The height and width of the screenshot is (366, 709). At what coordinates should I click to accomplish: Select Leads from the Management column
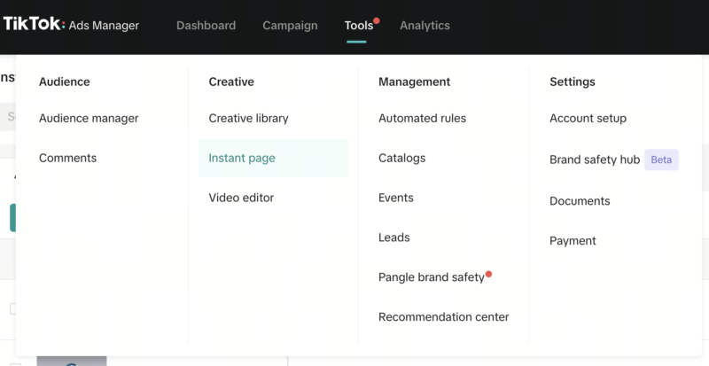click(393, 238)
